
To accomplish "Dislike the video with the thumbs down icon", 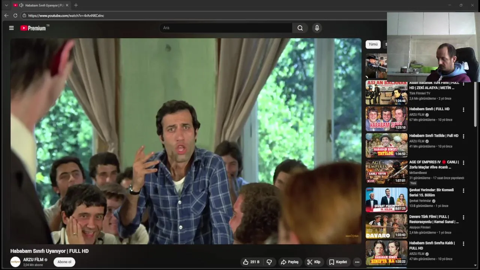I will click(269, 262).
